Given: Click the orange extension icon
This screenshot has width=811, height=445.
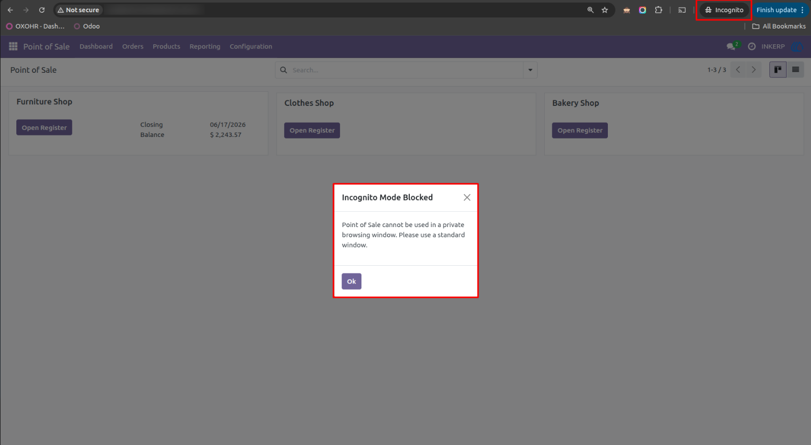Looking at the screenshot, I should pyautogui.click(x=627, y=10).
